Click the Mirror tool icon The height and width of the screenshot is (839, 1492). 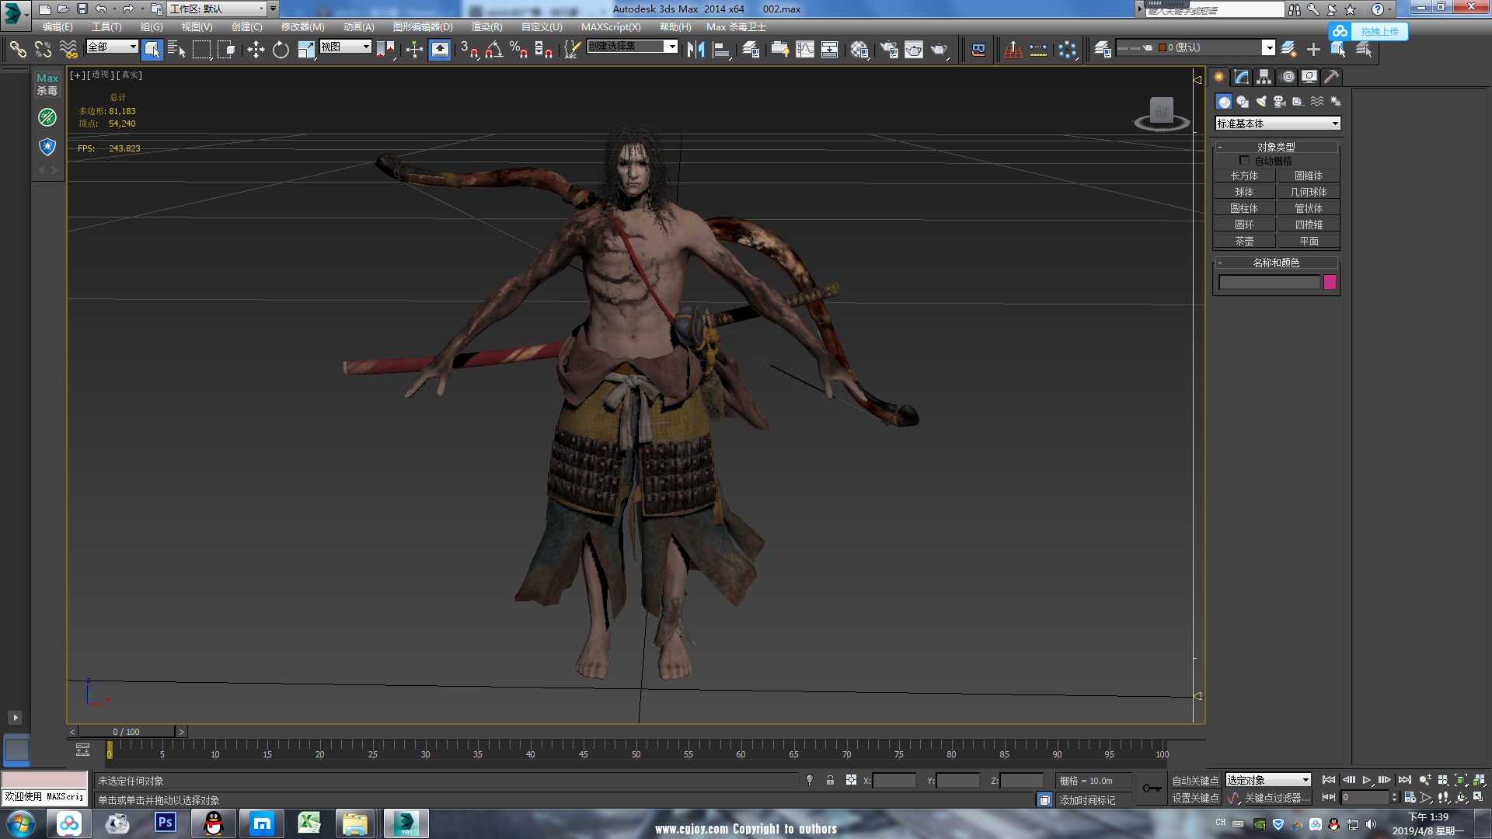695,50
